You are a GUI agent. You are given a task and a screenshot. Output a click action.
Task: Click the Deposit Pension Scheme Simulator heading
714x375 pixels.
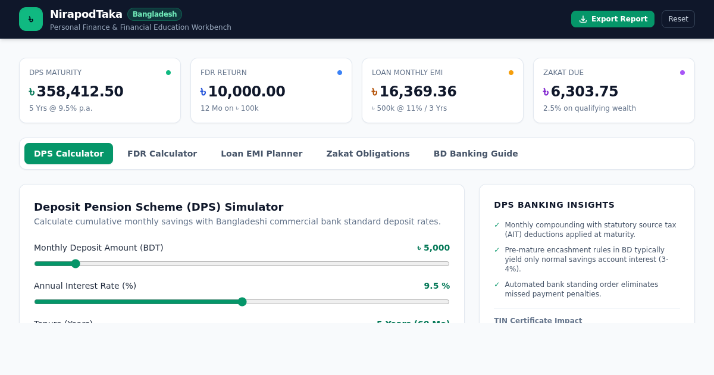159,207
